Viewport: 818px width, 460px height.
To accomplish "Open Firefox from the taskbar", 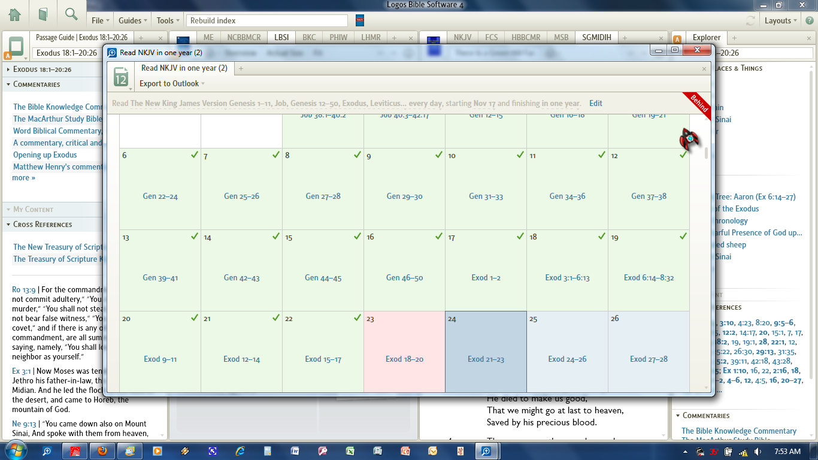I will 102,451.
